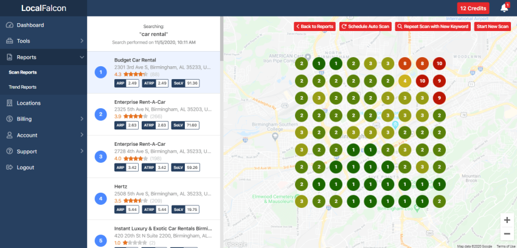
Task: Click Instant Luxury & Exotic Car Rentals title
Action: click(x=163, y=228)
